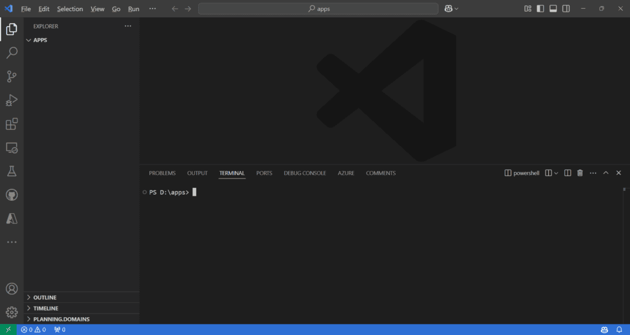Viewport: 630px width, 335px height.
Task: Open the Go menu
Action: (x=116, y=9)
